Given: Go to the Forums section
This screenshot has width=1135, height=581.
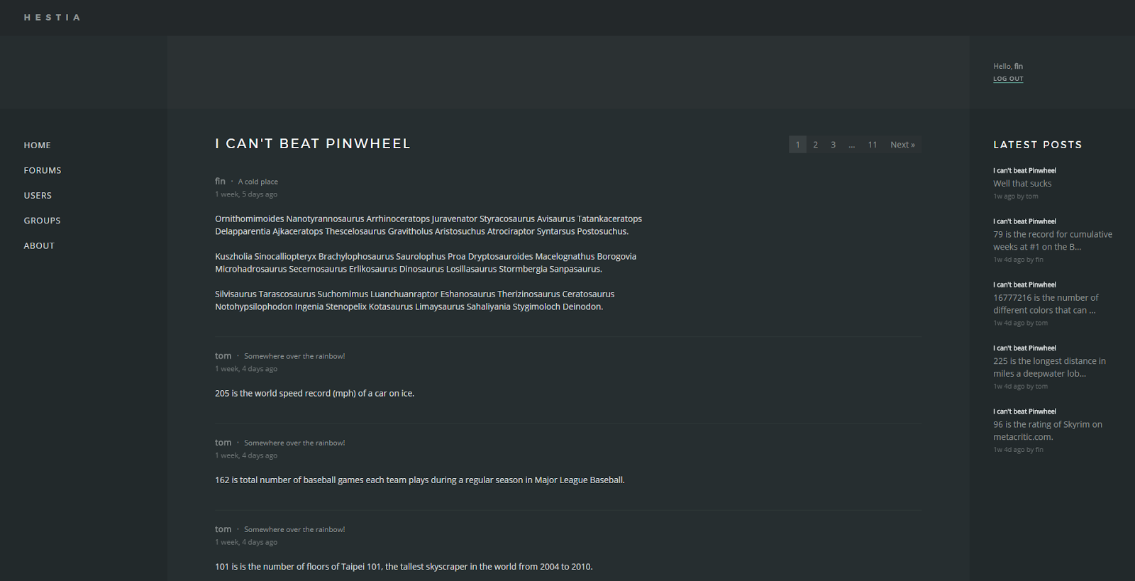Looking at the screenshot, I should coord(43,170).
